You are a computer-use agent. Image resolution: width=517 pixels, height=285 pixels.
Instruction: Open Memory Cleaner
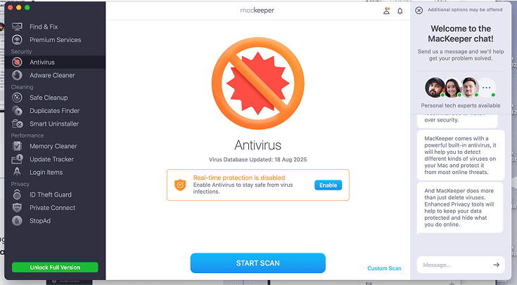(x=53, y=146)
